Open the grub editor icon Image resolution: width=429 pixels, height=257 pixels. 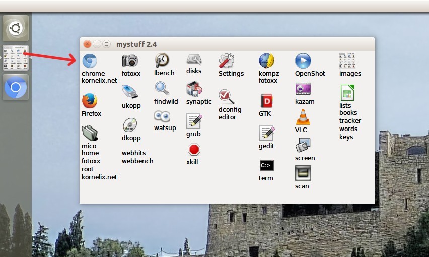coord(194,121)
